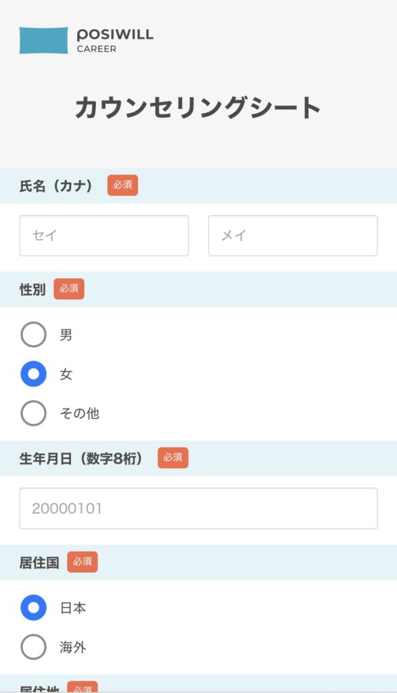This screenshot has height=693, width=397.
Task: Click the セイ family name input field
Action: click(x=104, y=236)
